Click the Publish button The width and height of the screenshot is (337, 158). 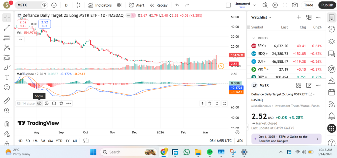click(x=327, y=5)
